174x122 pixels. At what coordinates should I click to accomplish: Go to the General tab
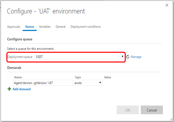pos(60,27)
